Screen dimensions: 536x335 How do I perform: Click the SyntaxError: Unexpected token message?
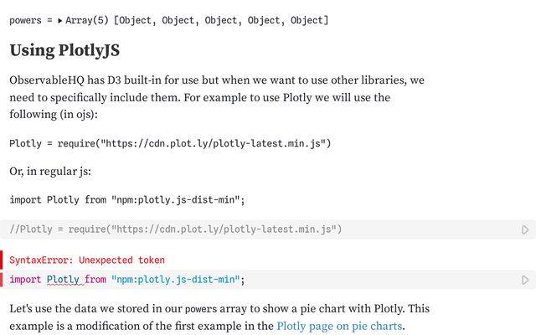[x=87, y=260]
